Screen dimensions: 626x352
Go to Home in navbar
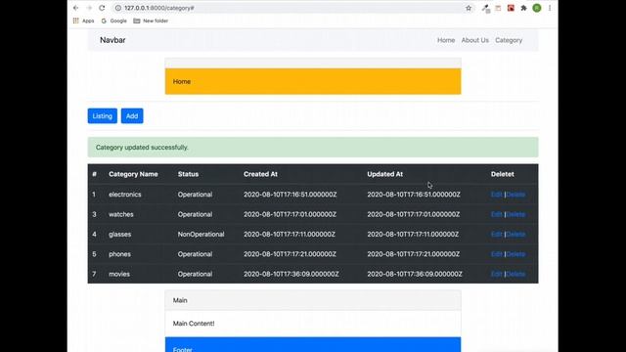click(x=446, y=40)
